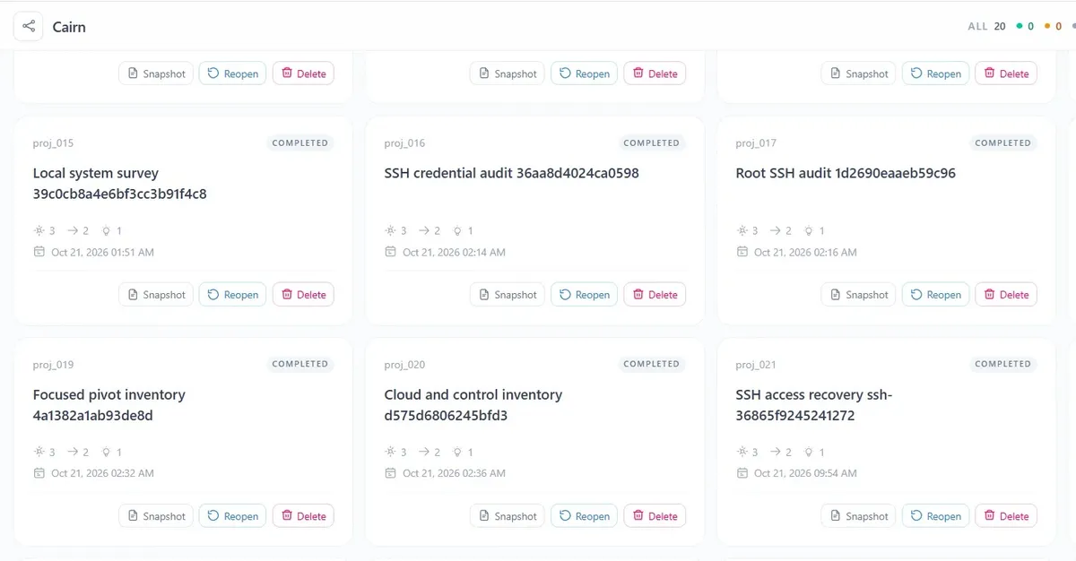Open the Focused pivot inventory project title
Image resolution: width=1076 pixels, height=561 pixels.
click(109, 405)
